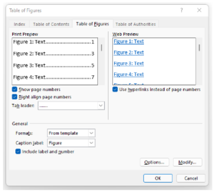Open the Formats dropdown list
The width and height of the screenshot is (215, 195).
coord(91,133)
